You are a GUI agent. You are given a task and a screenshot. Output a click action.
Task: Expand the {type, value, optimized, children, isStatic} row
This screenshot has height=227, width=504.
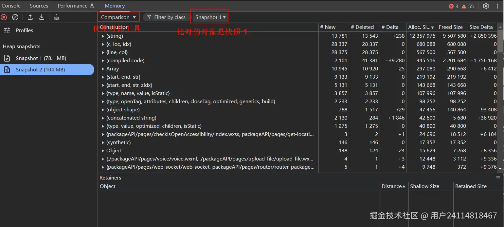coord(103,126)
